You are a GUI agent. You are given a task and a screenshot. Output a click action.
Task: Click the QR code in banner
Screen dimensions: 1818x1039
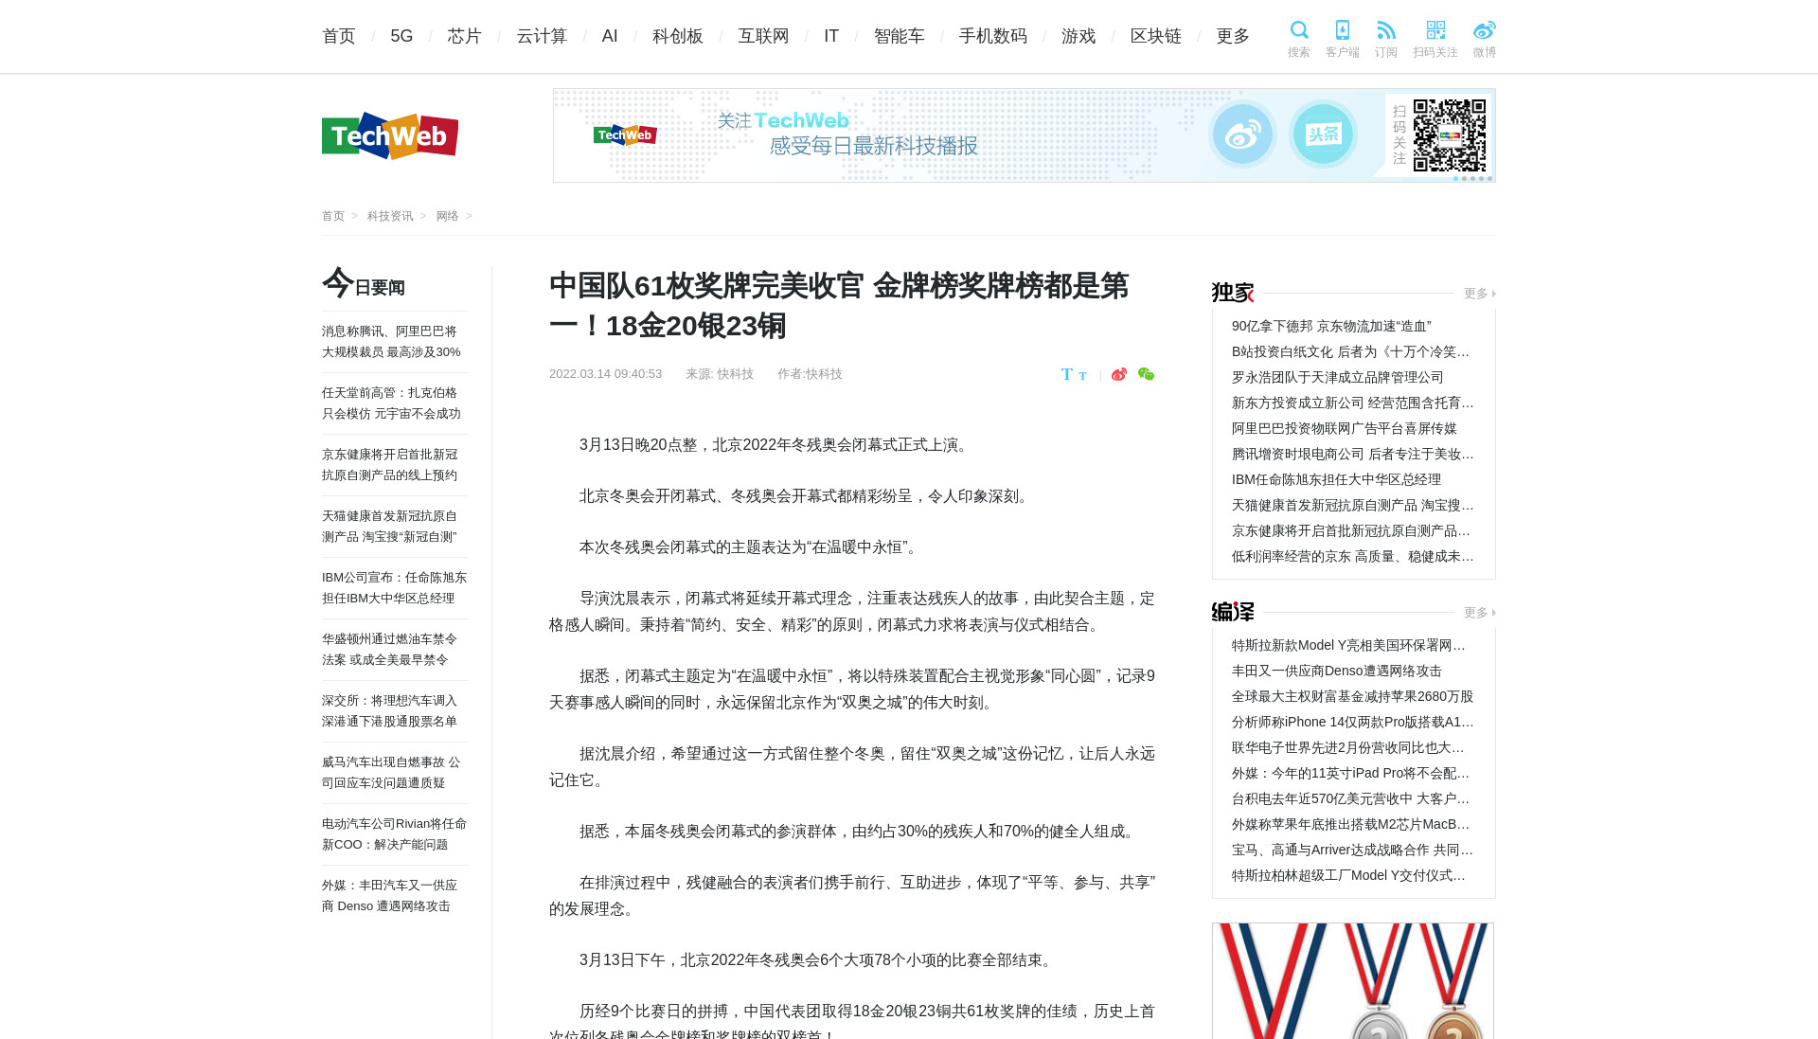click(x=1450, y=134)
